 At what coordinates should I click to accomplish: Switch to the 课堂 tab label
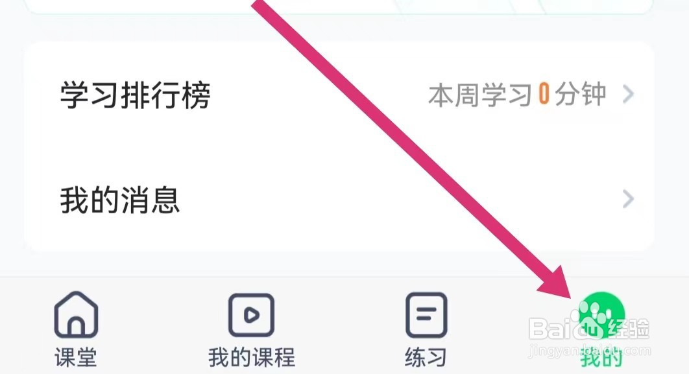point(75,357)
